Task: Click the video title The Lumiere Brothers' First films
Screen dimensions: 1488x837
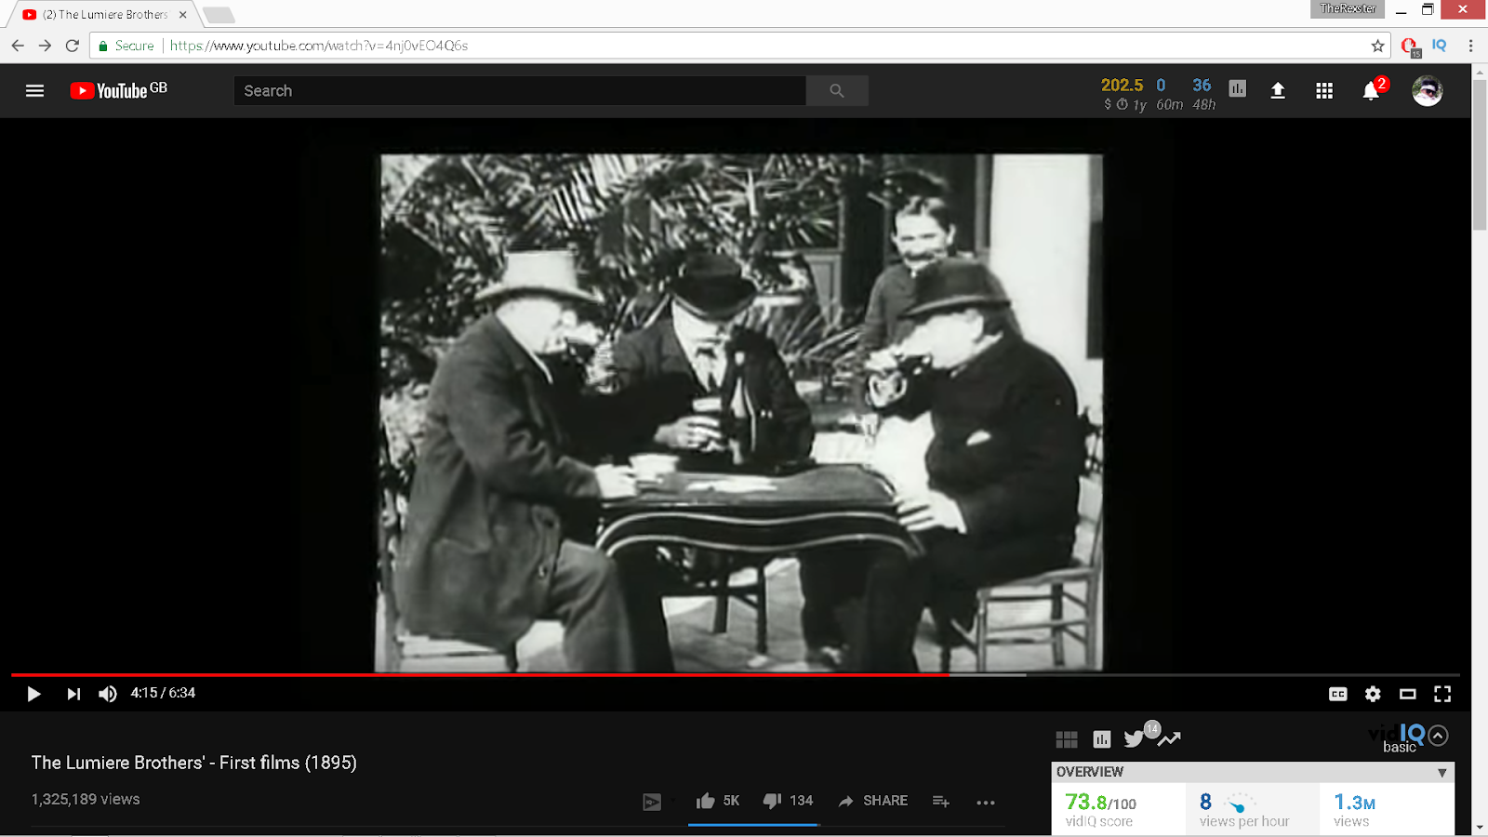Action: coord(194,763)
